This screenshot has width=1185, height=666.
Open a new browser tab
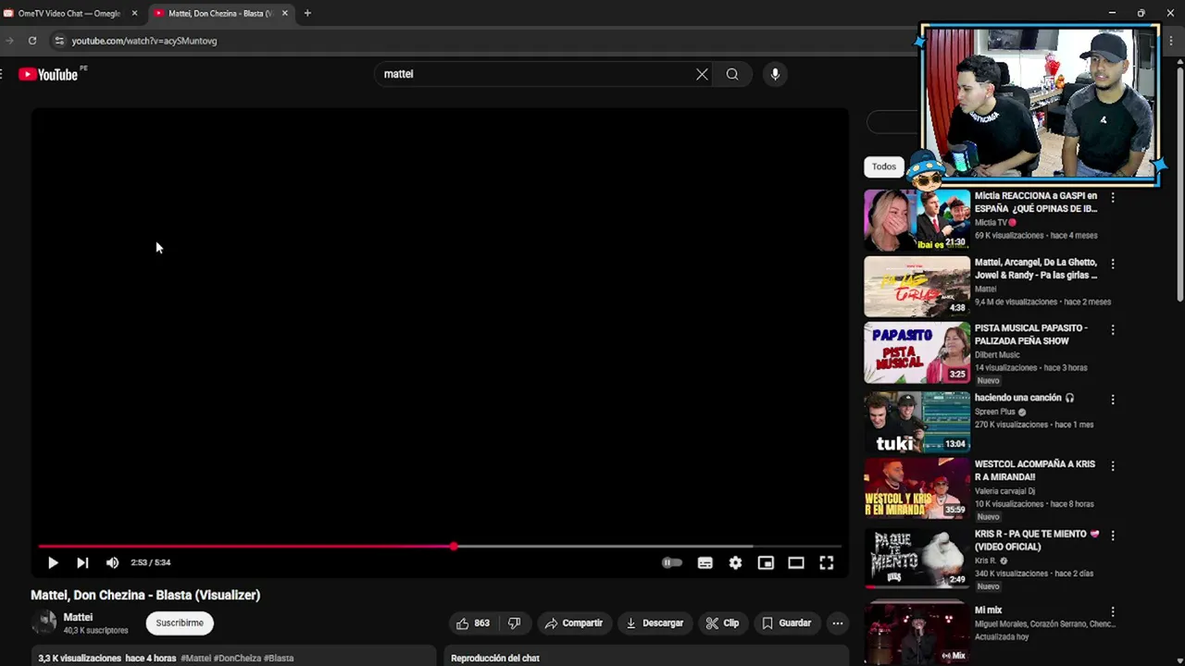[x=307, y=13]
